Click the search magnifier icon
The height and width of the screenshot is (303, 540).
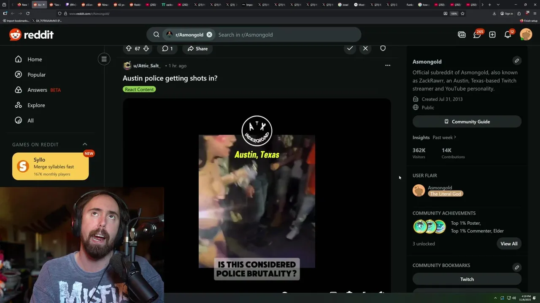pos(156,35)
